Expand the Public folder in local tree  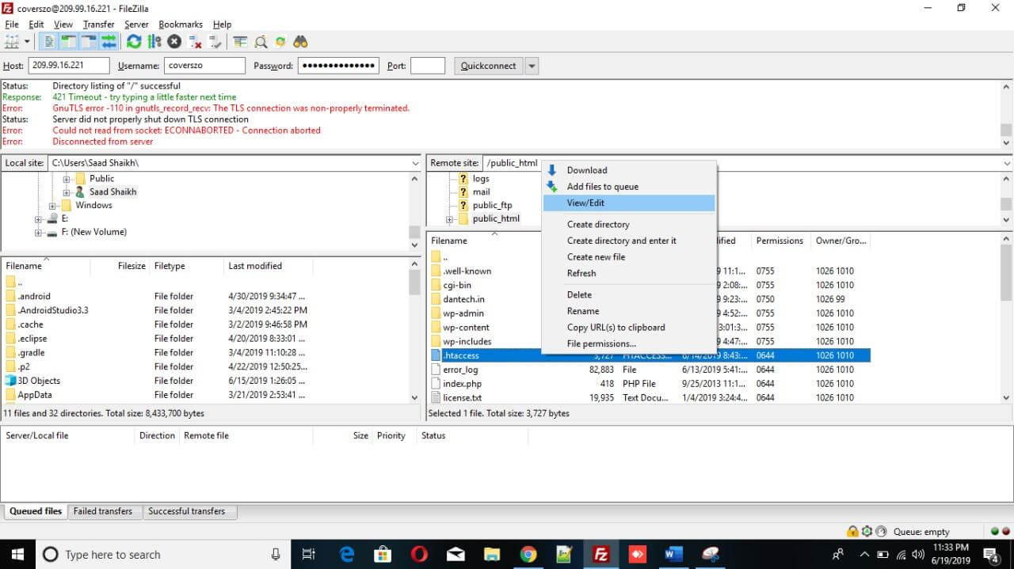[67, 179]
